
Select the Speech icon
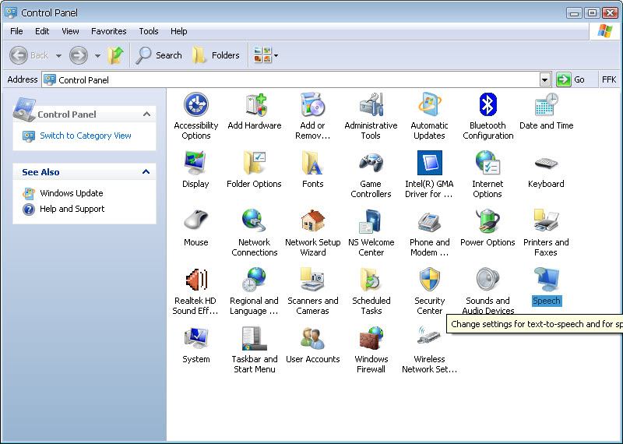pyautogui.click(x=547, y=280)
